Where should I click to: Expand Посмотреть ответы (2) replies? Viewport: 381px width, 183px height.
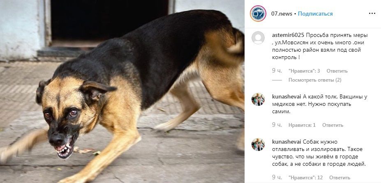[x=315, y=80]
